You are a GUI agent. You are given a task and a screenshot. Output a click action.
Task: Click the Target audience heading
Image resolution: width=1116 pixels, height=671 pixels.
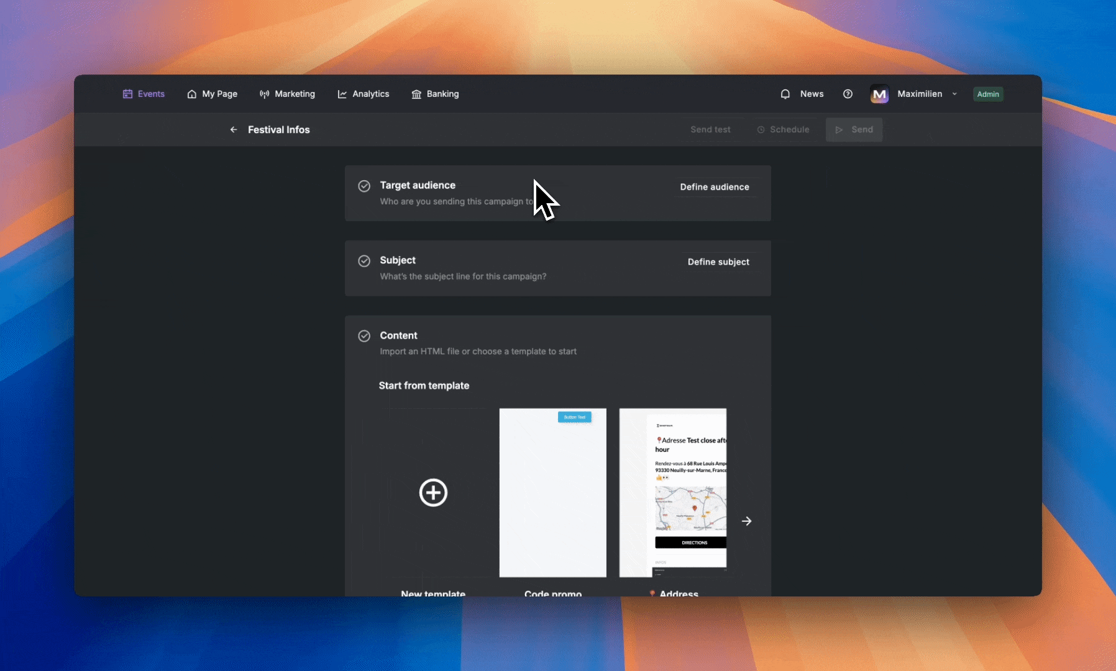(418, 185)
